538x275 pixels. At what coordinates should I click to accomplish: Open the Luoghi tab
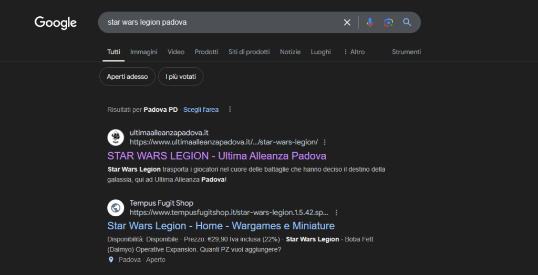tap(321, 52)
